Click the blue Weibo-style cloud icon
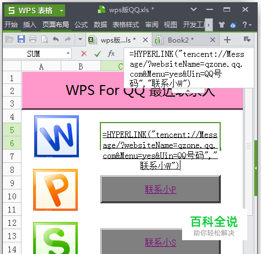The width and height of the screenshot is (261, 254). coord(233,25)
